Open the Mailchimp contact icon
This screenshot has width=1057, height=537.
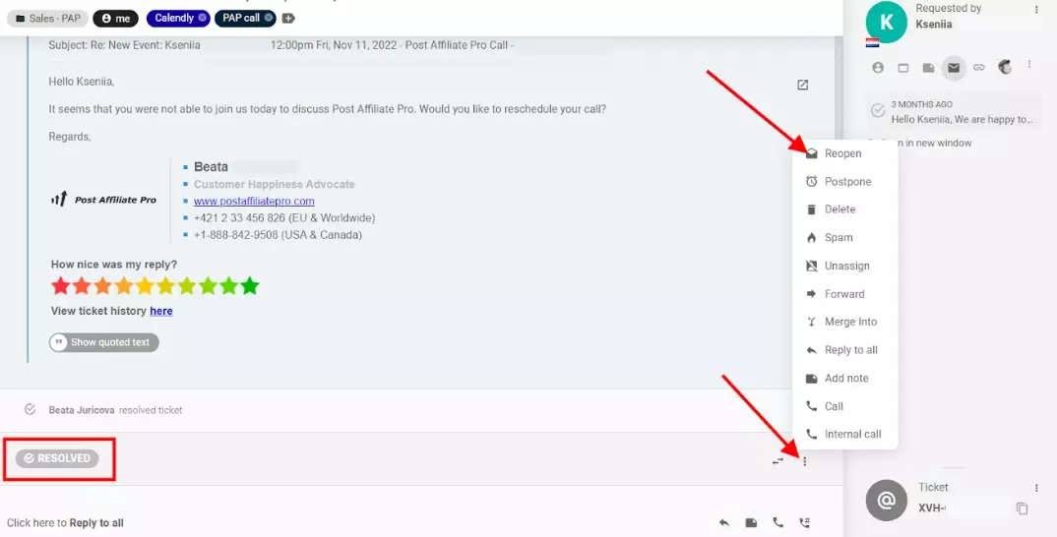pyautogui.click(x=1004, y=67)
